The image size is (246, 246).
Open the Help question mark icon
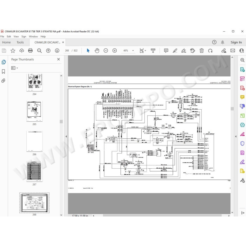pyautogui.click(x=214, y=42)
